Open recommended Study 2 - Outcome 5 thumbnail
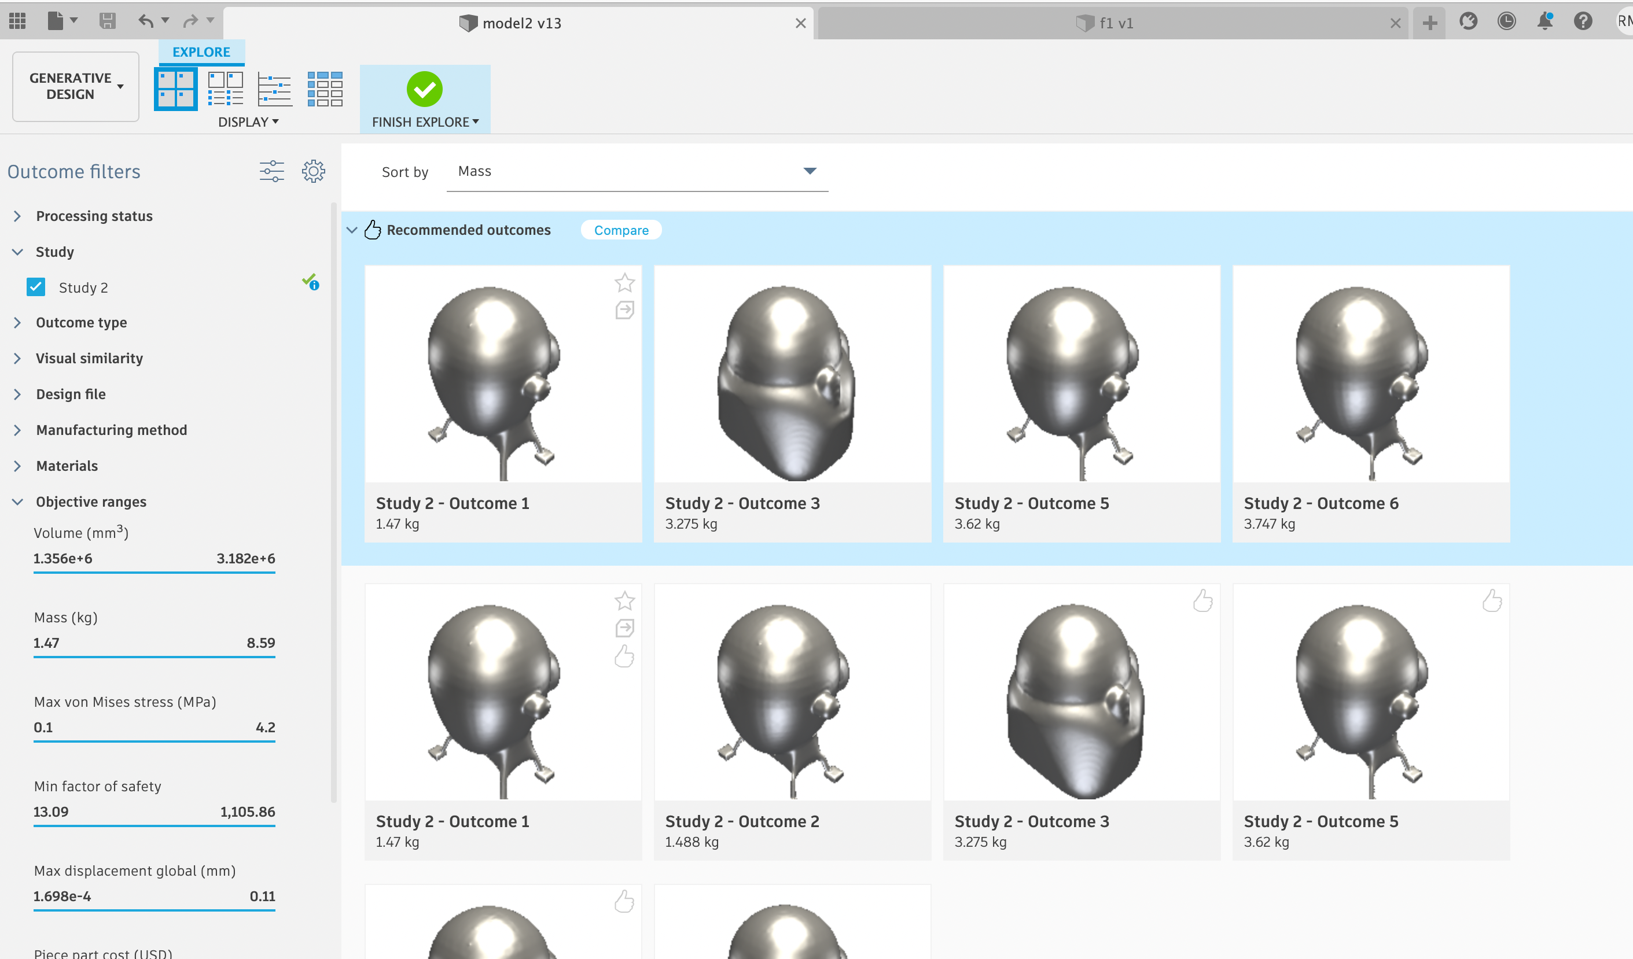This screenshot has width=1633, height=959. coord(1082,374)
